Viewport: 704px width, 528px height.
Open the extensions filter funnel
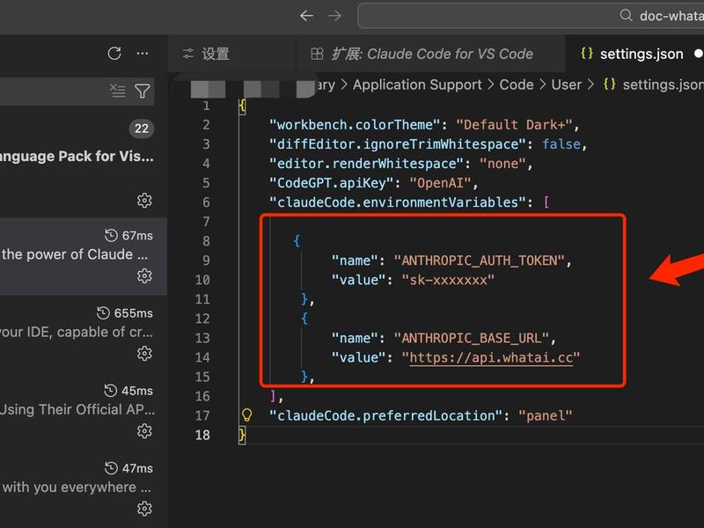[x=143, y=92]
